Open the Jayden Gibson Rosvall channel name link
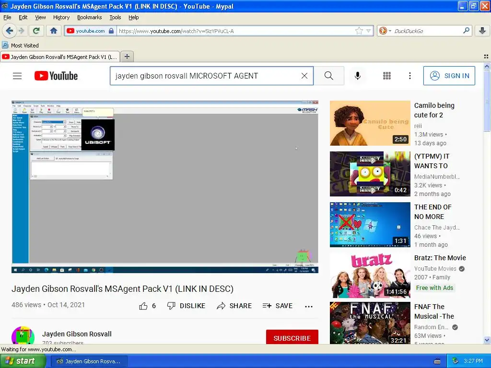Screen dimensions: 491x368 77,334
